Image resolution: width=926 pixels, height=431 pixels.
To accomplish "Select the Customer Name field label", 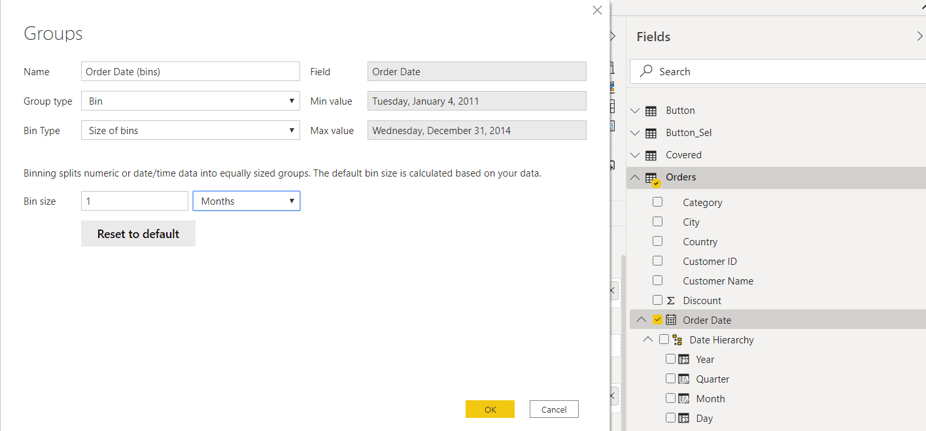I will (718, 281).
